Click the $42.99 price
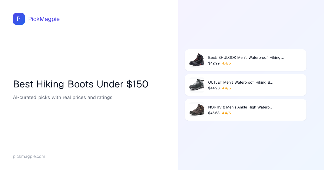This screenshot has height=170, width=324. point(214,63)
